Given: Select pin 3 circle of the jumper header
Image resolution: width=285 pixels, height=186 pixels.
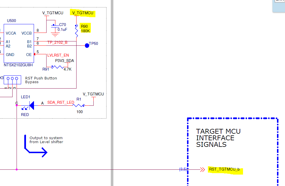Looking at the screenshot, I should 17,79.
